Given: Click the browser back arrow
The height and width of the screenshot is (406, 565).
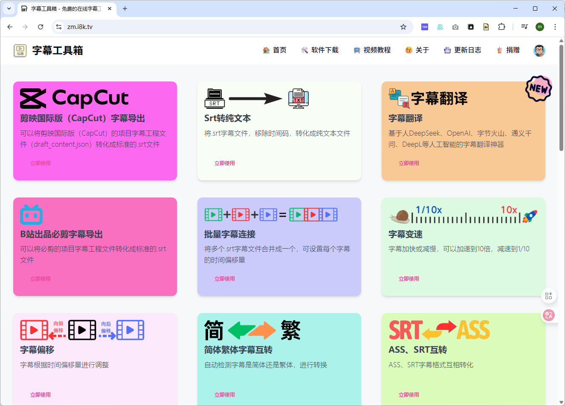Looking at the screenshot, I should pyautogui.click(x=10, y=27).
